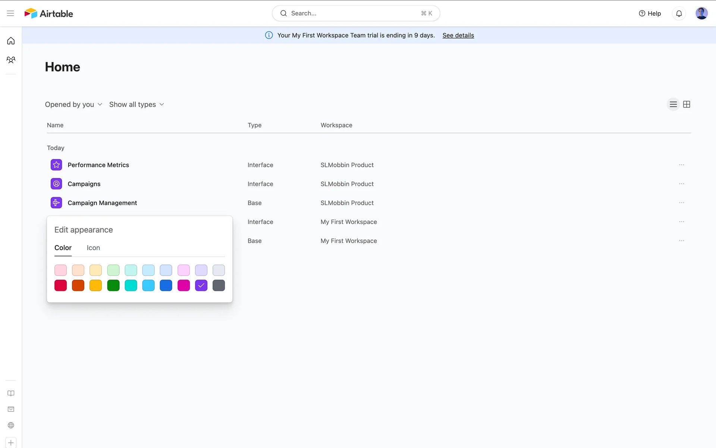
Task: Click the Home icon in the sidebar
Action: pos(11,41)
